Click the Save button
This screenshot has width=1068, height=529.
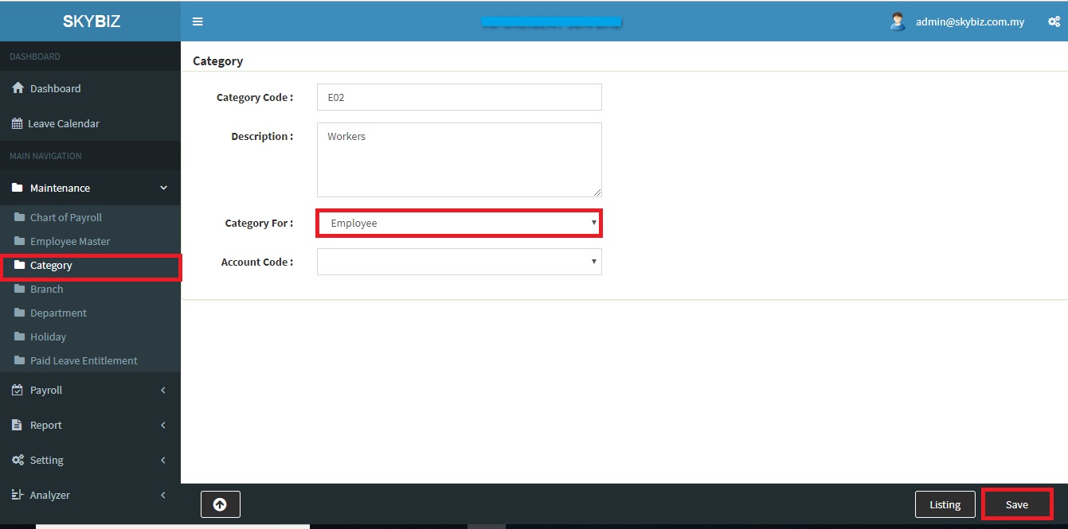1016,504
